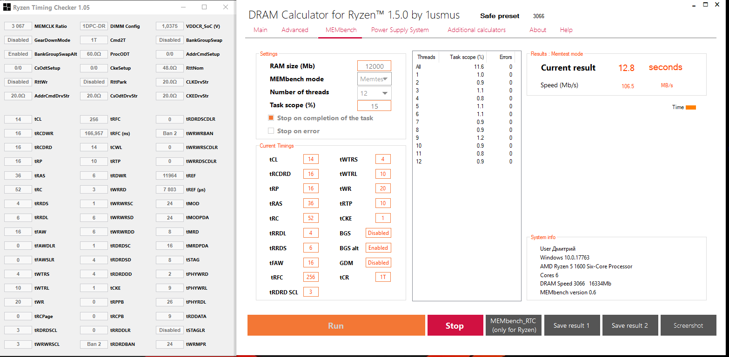729x357 pixels.
Task: Open the MEMbench mode dropdown
Action: (375, 79)
